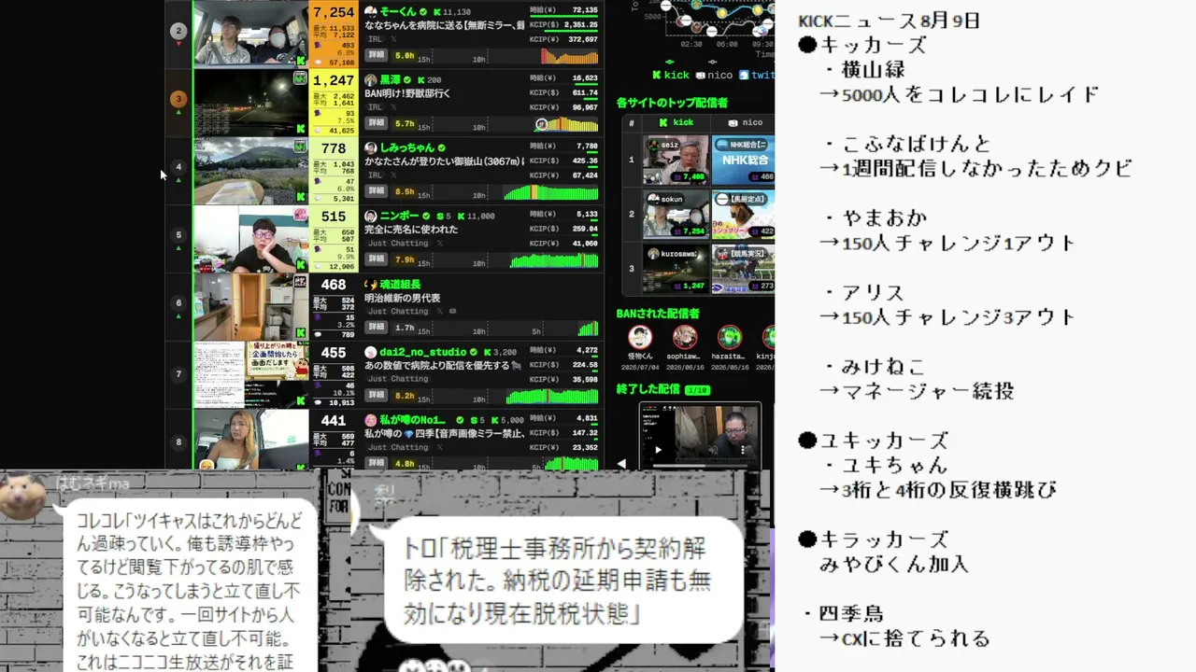Open そーくん's channel name link

(x=399, y=12)
